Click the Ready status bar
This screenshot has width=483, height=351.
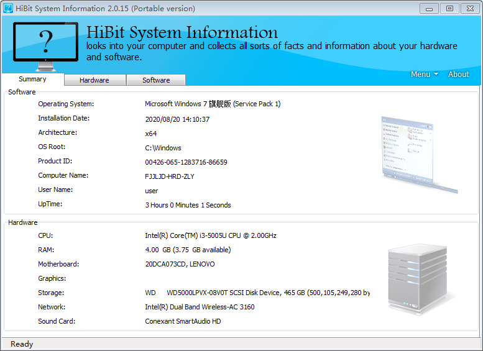click(22, 344)
